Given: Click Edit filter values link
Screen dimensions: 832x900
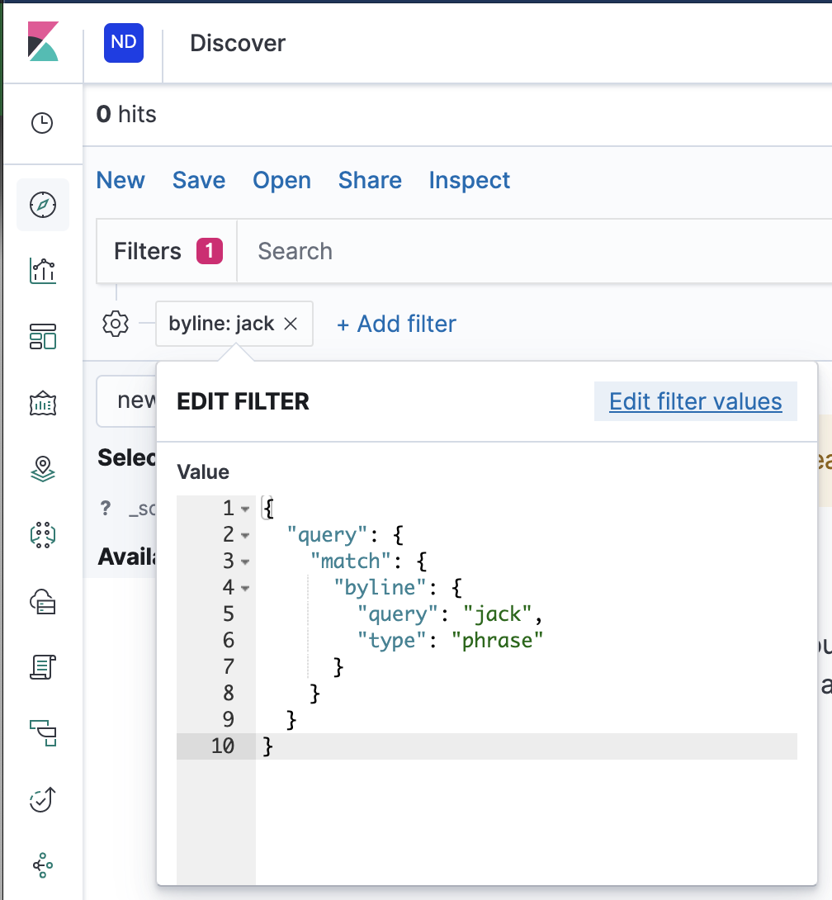Looking at the screenshot, I should [696, 401].
